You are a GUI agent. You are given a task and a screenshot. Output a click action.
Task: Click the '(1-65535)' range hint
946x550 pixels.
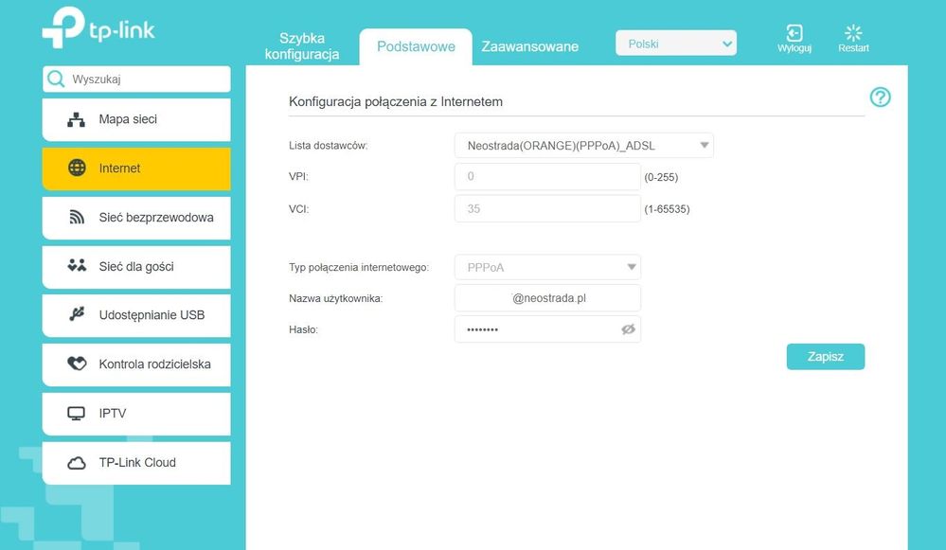[x=667, y=209]
